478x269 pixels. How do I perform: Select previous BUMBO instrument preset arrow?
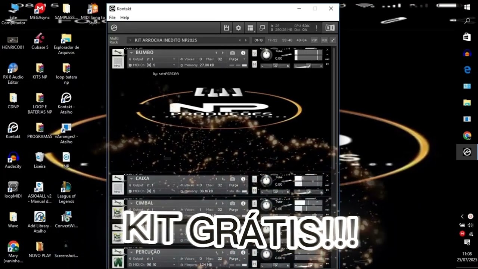coord(216,53)
